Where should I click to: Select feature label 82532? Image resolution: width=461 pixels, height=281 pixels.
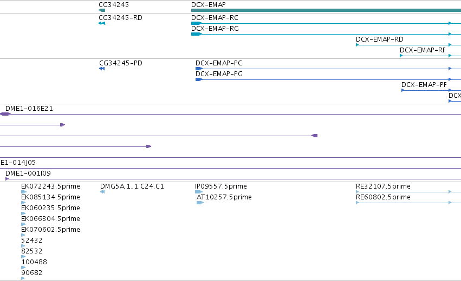(32, 251)
